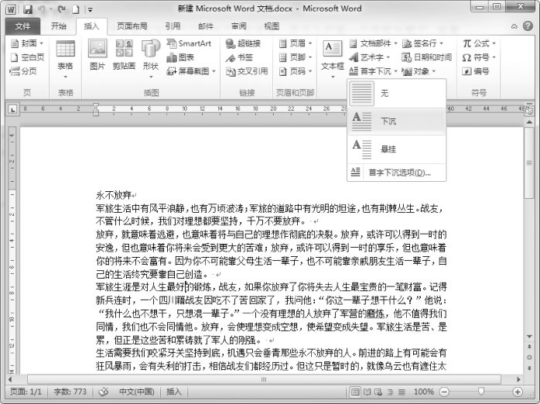Open the 文件 (File) tab

[x=23, y=26]
